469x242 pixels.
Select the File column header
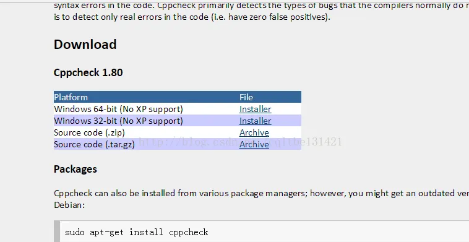(x=246, y=97)
